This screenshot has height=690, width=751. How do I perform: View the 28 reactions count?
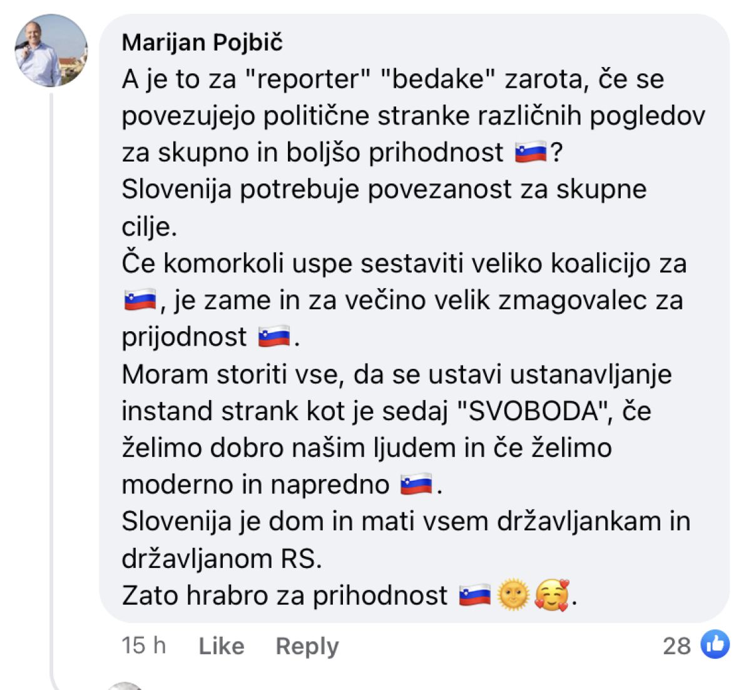coord(677,646)
